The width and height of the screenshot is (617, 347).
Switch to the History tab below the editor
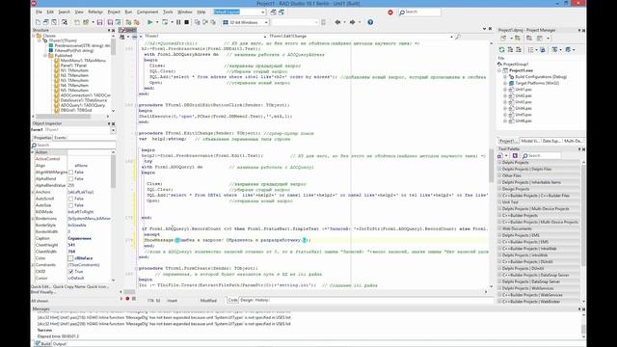point(262,300)
